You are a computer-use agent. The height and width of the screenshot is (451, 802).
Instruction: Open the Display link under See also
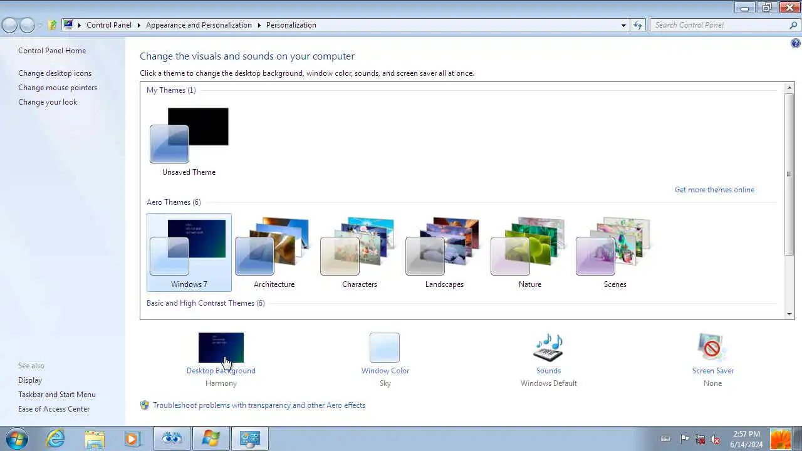click(x=30, y=380)
